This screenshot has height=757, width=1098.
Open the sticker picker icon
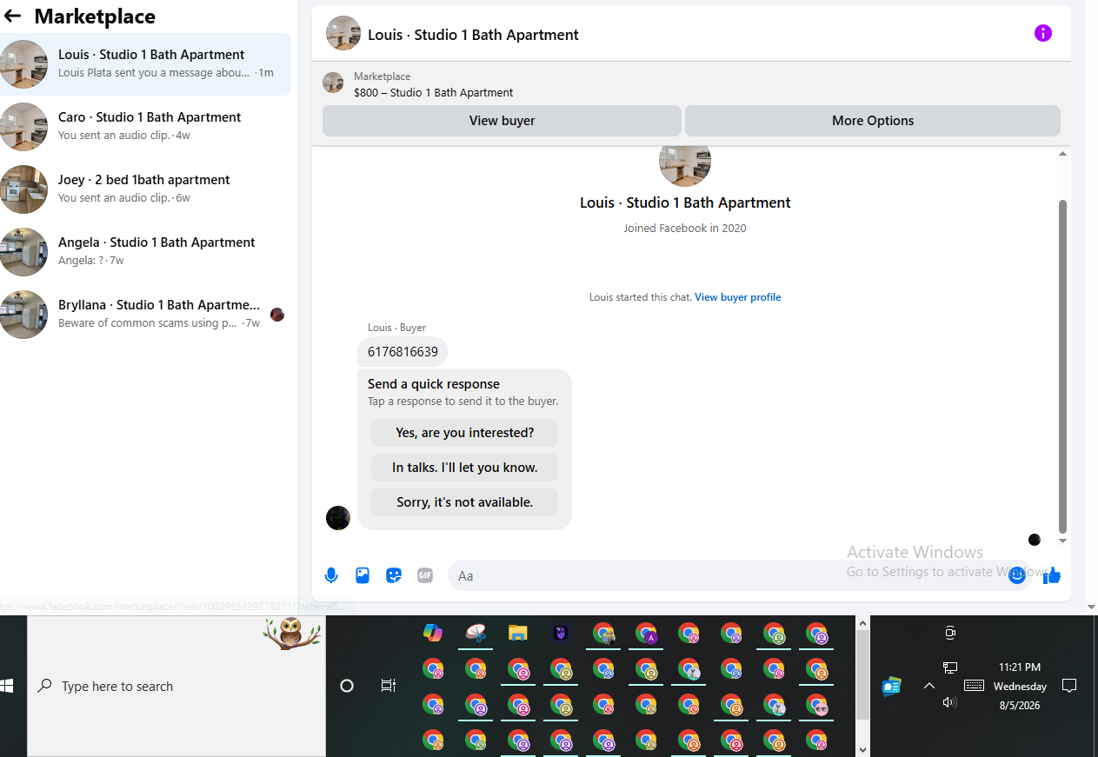point(394,575)
